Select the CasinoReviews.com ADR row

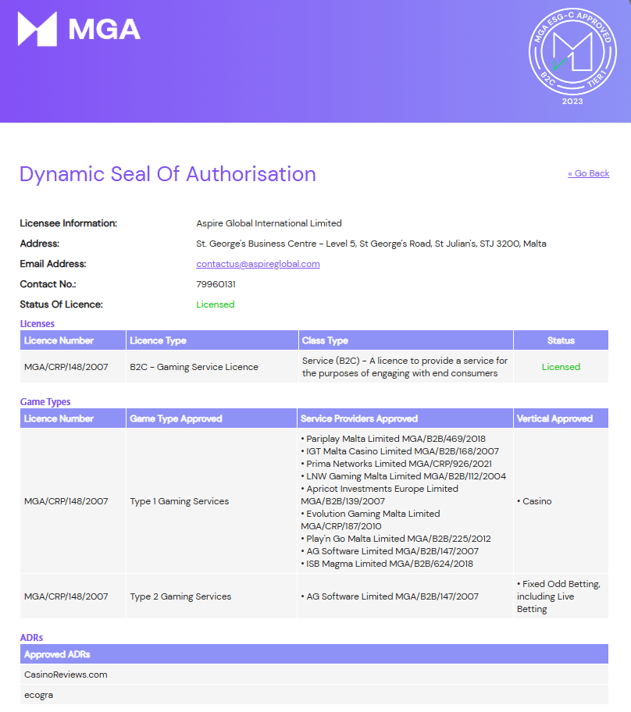(315, 675)
